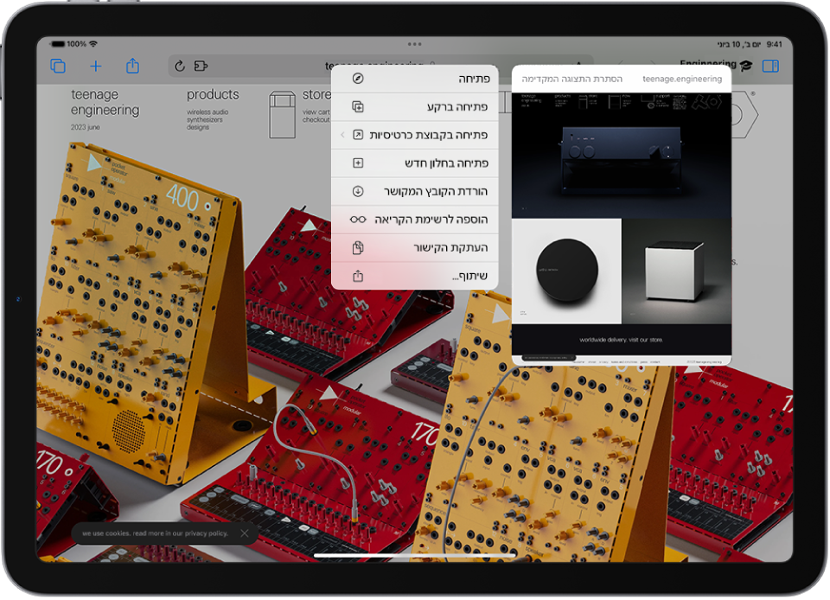Open the synthesizers link

(204, 119)
